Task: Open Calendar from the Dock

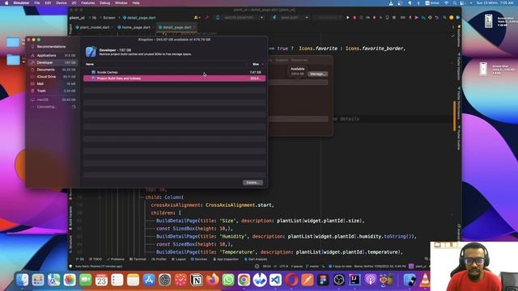Action: point(101,280)
